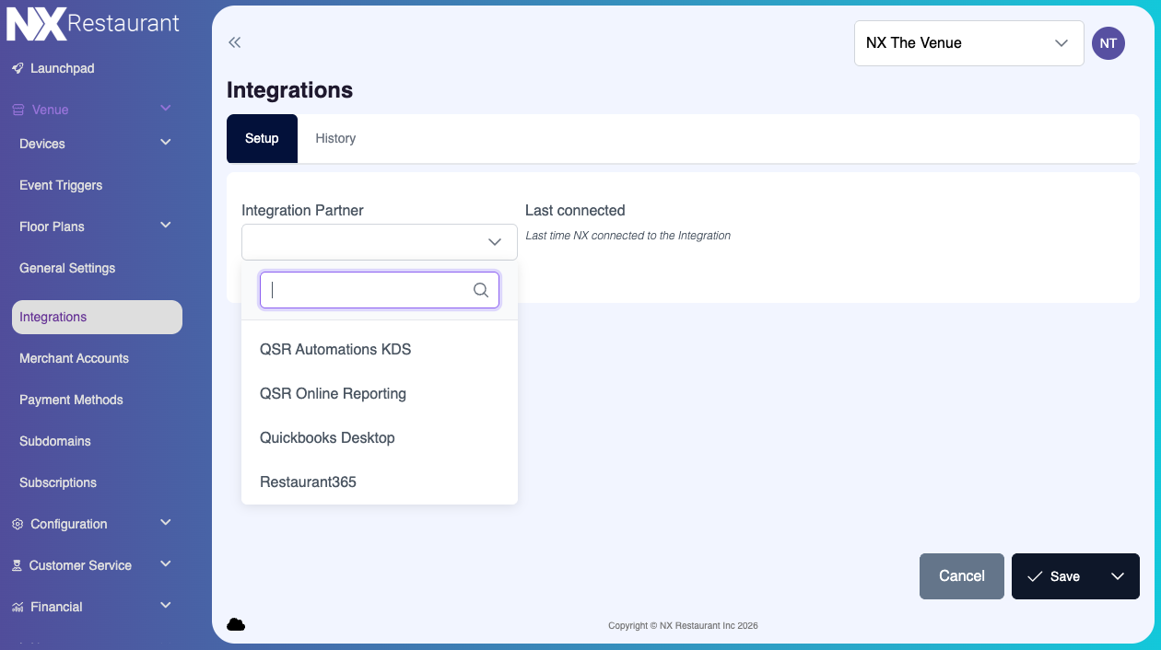Screen dimensions: 1161x650
Task: Click the Launchpad rocket icon
Action: point(18,67)
